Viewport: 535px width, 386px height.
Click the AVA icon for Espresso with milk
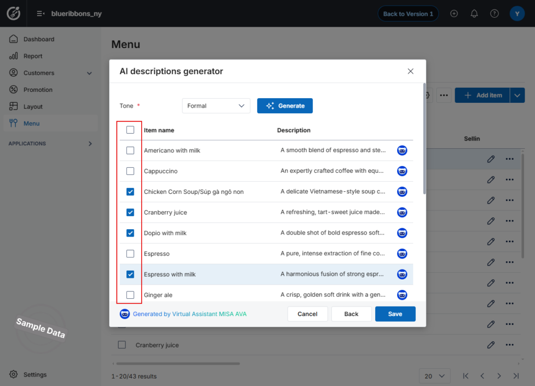tap(402, 275)
